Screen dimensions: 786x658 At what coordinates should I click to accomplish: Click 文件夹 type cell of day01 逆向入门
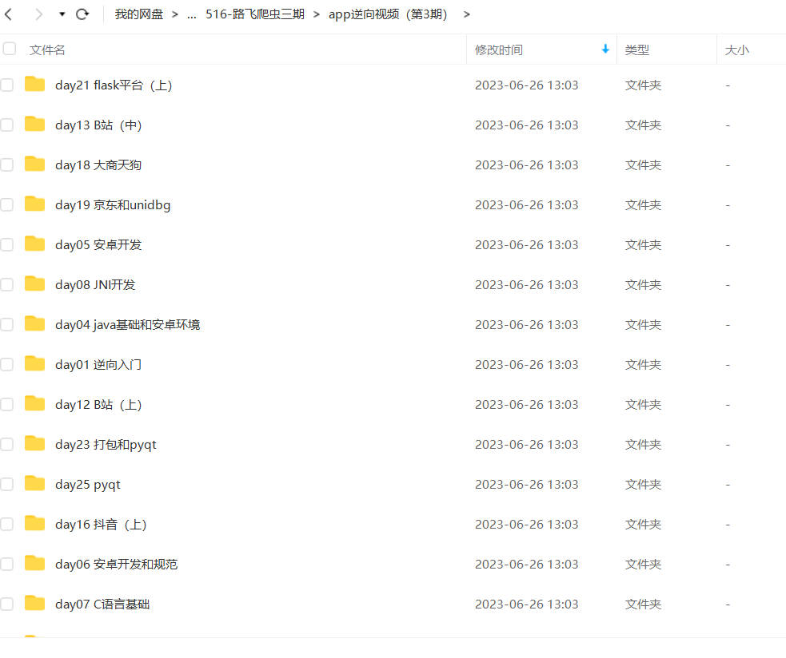point(643,365)
